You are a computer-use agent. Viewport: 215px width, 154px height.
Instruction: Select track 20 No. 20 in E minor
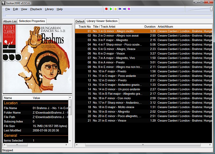143,116
